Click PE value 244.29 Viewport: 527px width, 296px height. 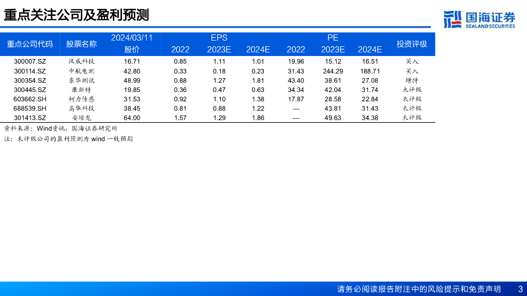pos(333,71)
